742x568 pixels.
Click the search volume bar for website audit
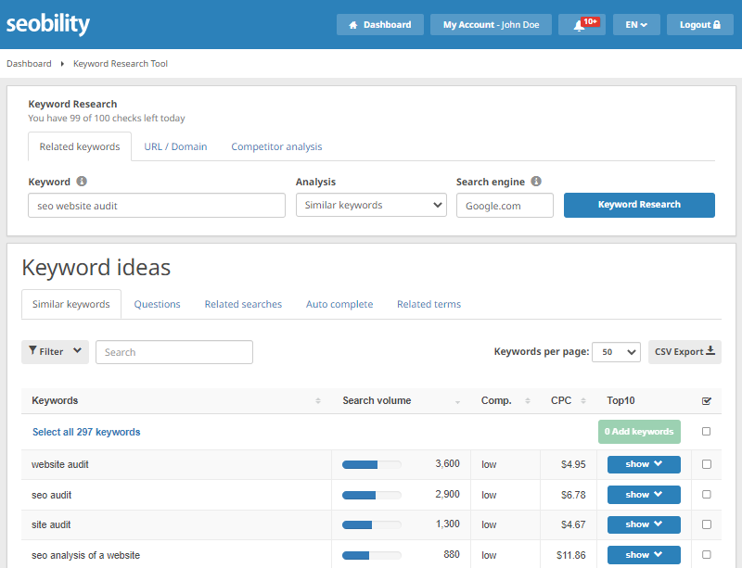(x=371, y=464)
